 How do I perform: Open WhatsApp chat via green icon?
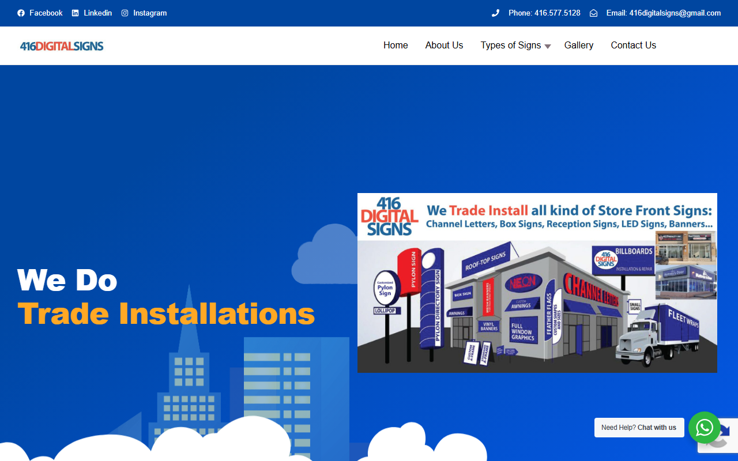tap(705, 428)
